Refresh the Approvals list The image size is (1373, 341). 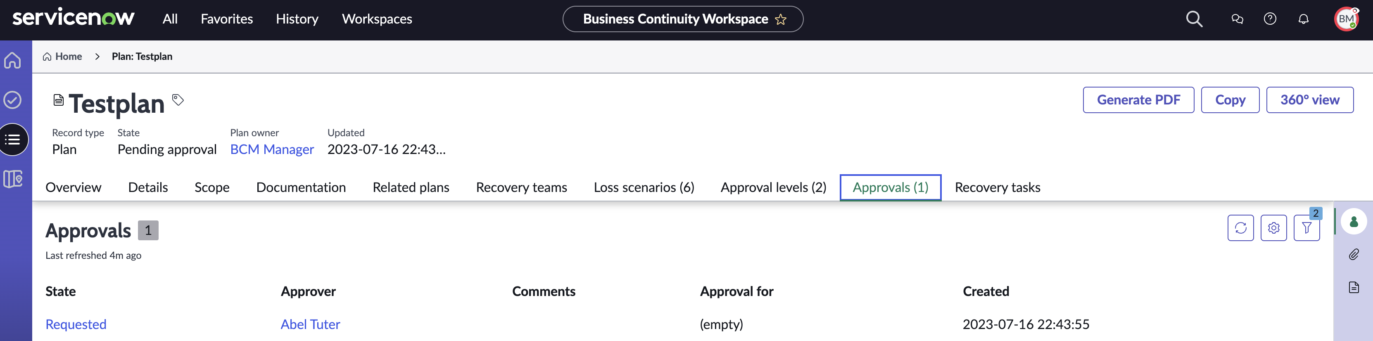point(1240,228)
